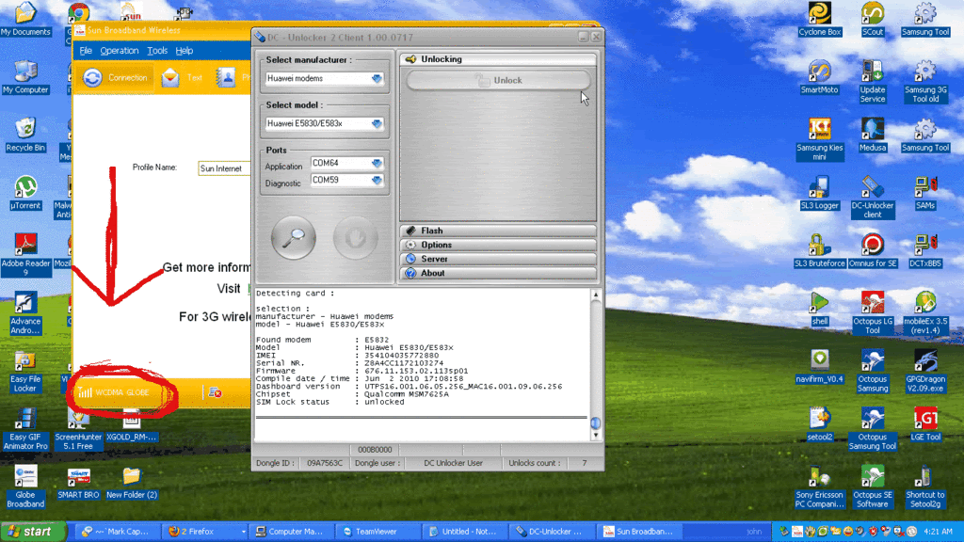
Task: Open the Text messaging envelope icon
Action: point(170,78)
